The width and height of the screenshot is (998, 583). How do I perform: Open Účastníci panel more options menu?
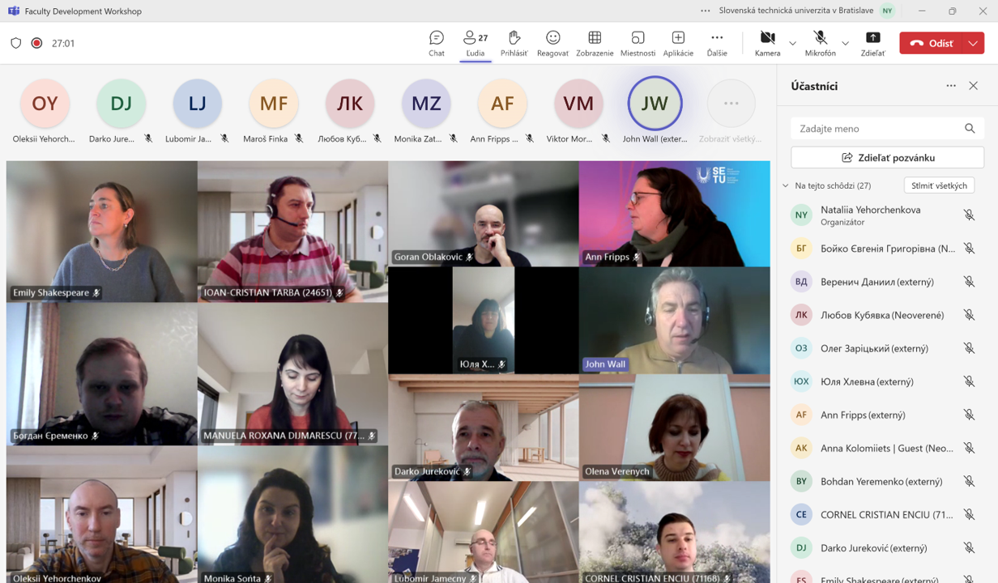point(951,86)
